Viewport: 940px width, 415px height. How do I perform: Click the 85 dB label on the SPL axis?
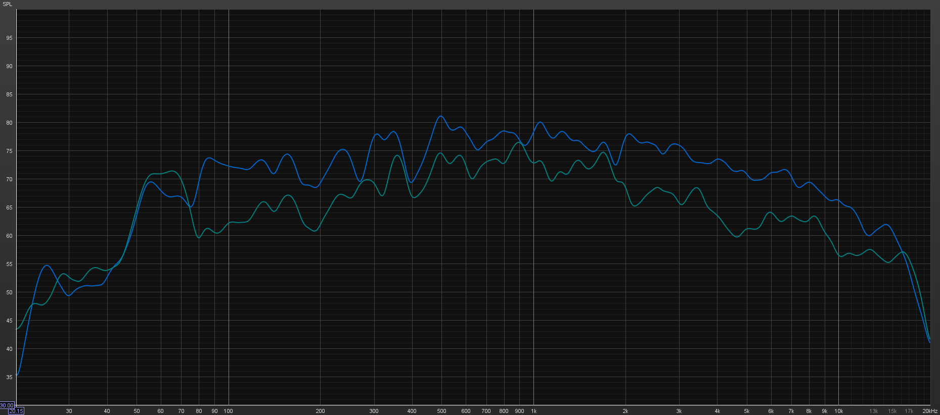click(10, 94)
